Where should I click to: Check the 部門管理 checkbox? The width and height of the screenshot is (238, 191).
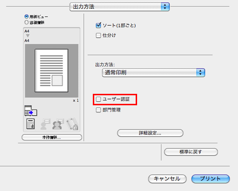[x=99, y=110]
